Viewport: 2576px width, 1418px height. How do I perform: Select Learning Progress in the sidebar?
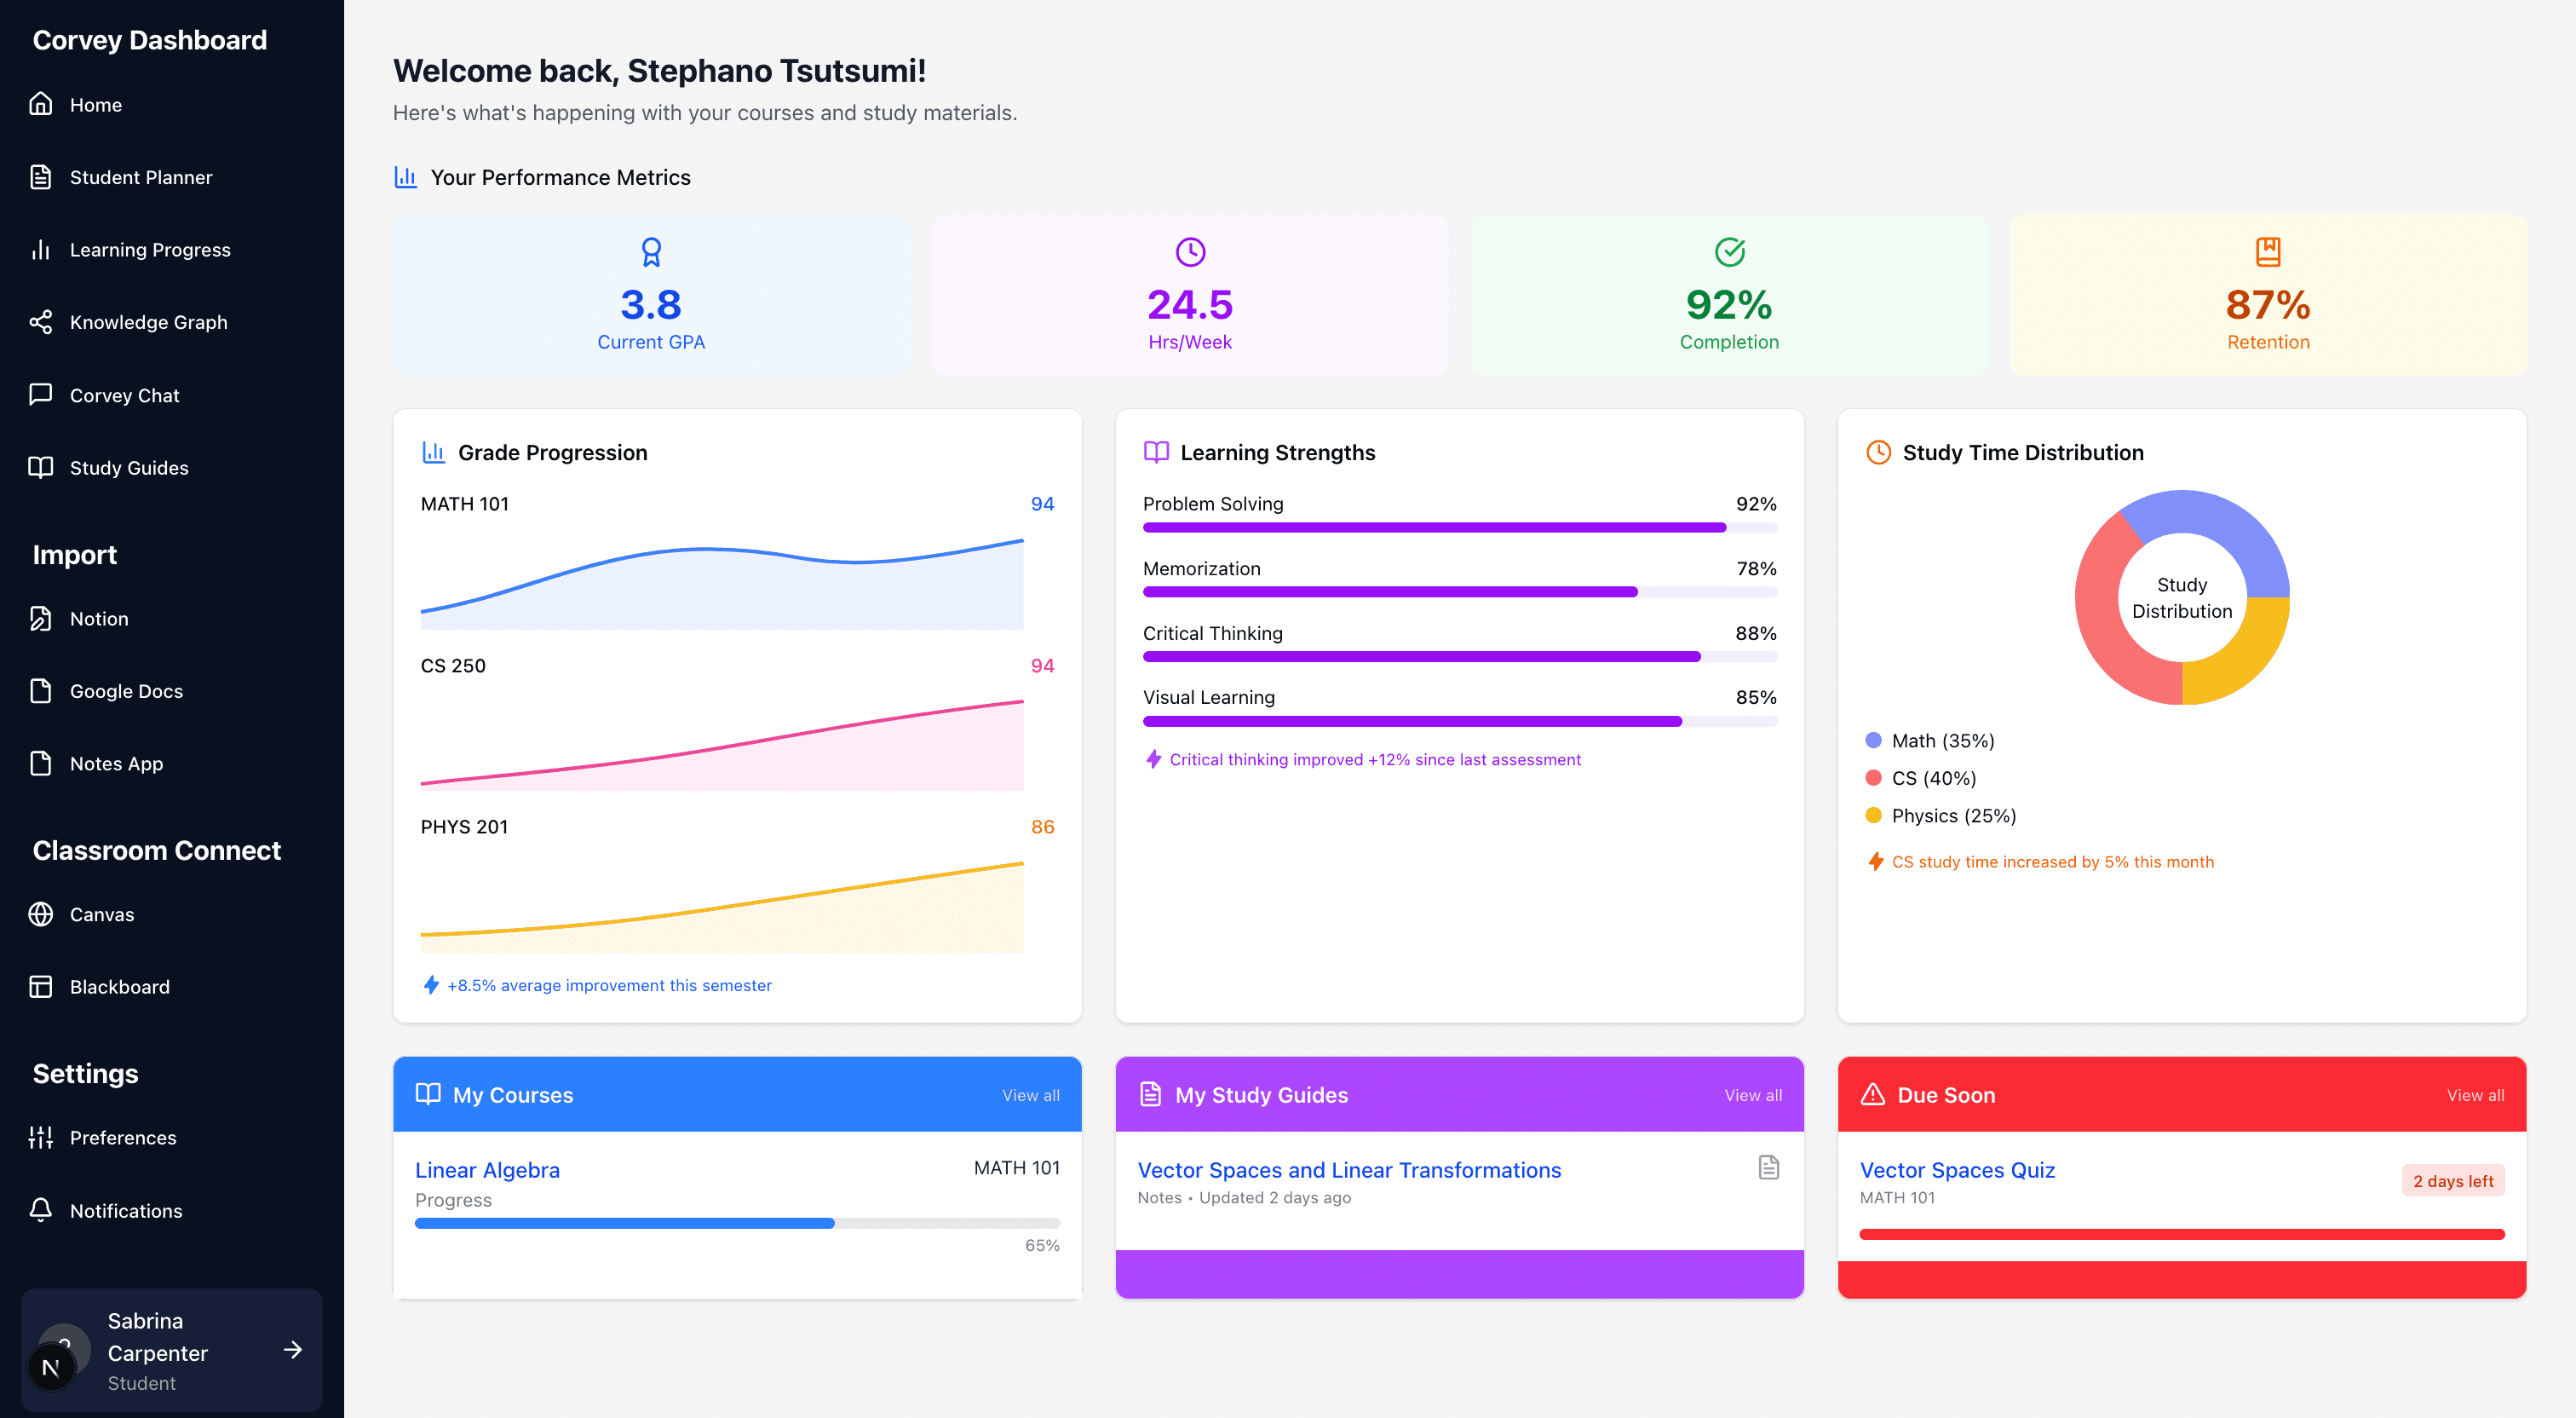150,249
